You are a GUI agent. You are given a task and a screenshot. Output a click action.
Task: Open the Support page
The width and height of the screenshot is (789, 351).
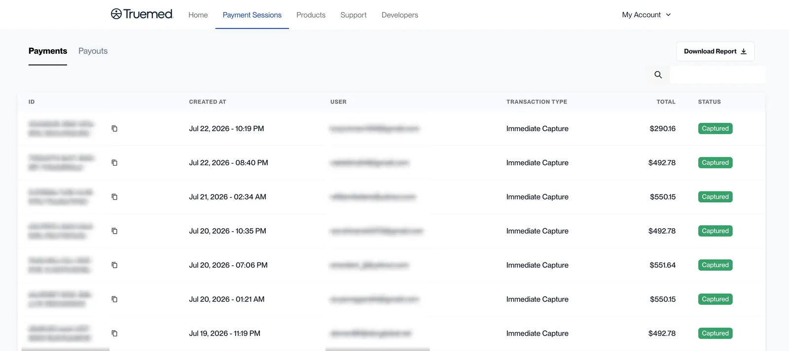354,15
